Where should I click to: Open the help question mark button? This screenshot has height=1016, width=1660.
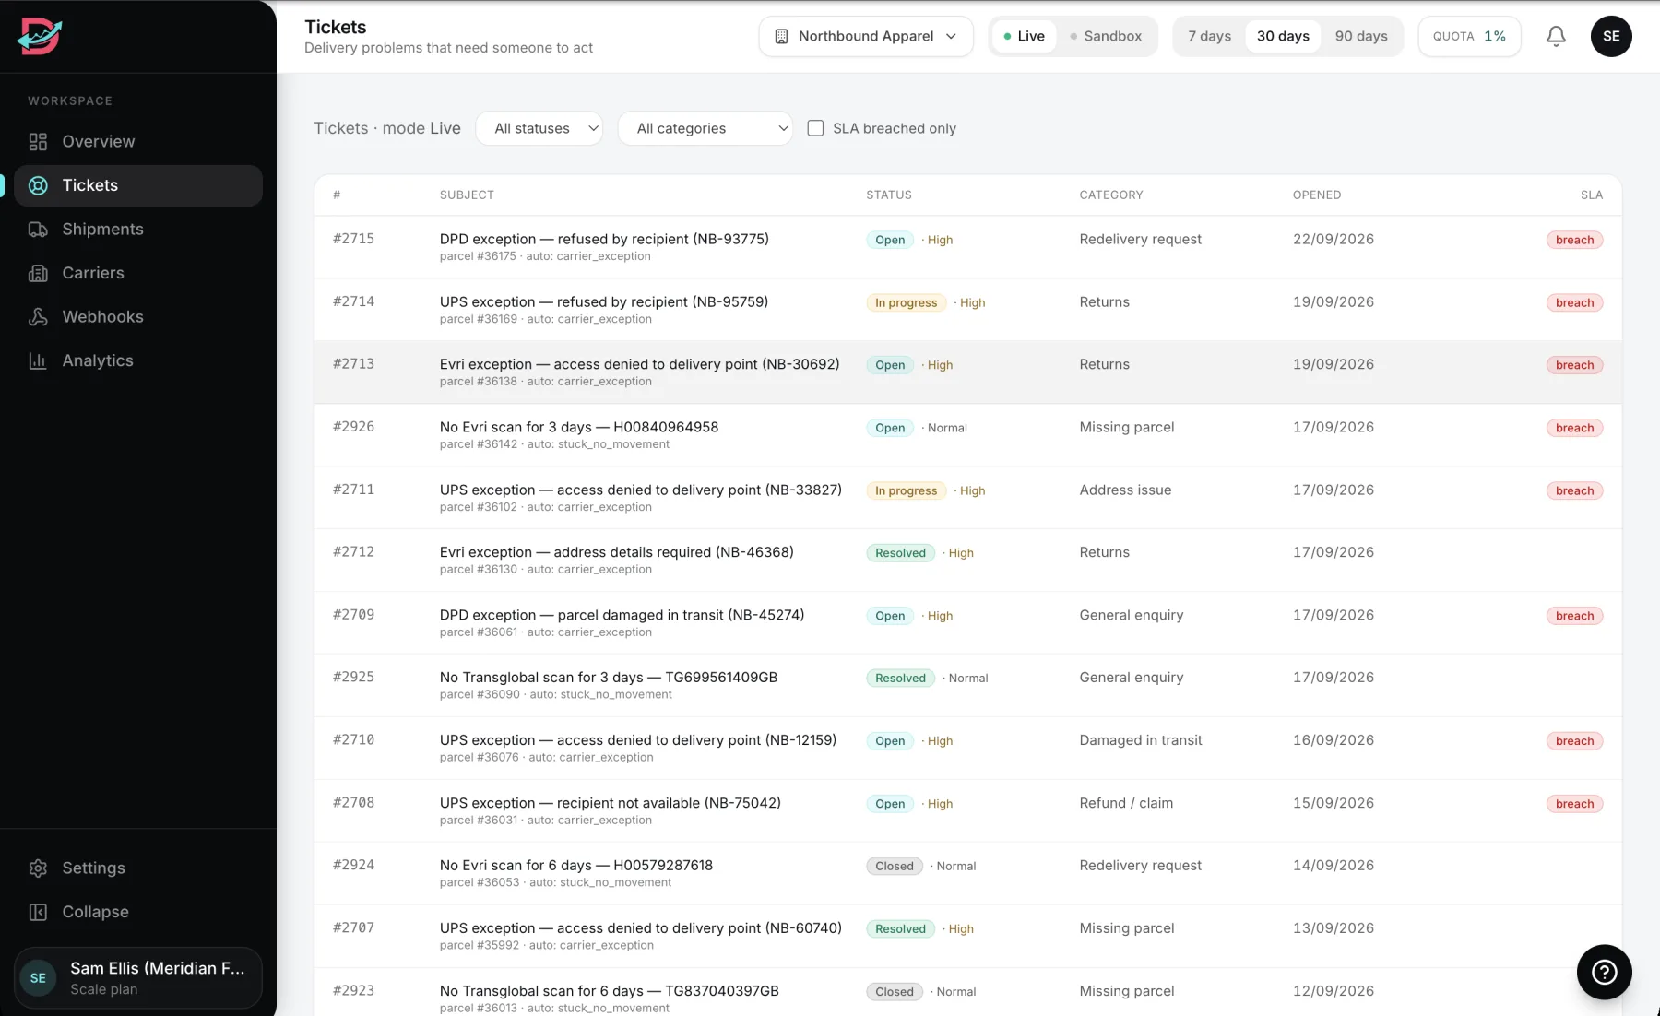click(1604, 972)
